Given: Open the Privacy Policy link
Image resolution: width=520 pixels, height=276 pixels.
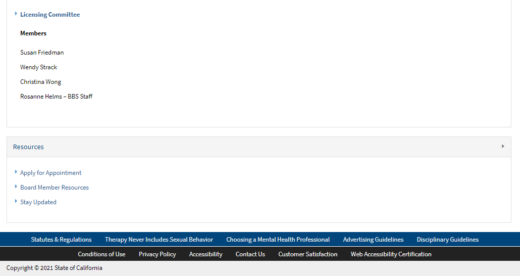Looking at the screenshot, I should (157, 254).
